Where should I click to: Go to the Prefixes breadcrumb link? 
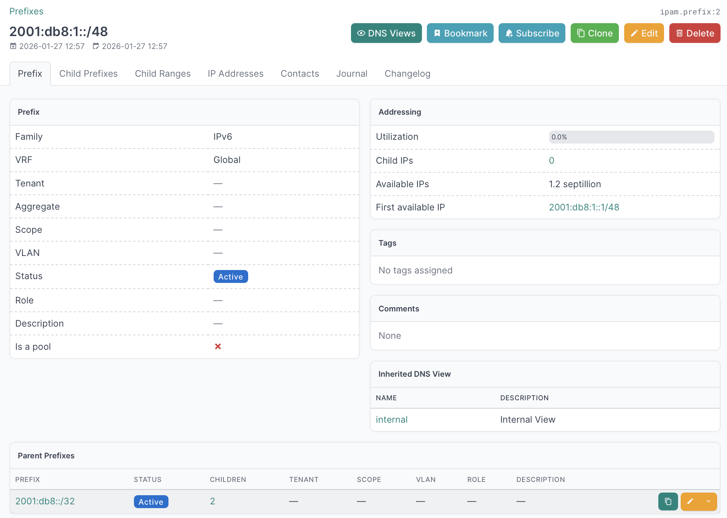(26, 11)
